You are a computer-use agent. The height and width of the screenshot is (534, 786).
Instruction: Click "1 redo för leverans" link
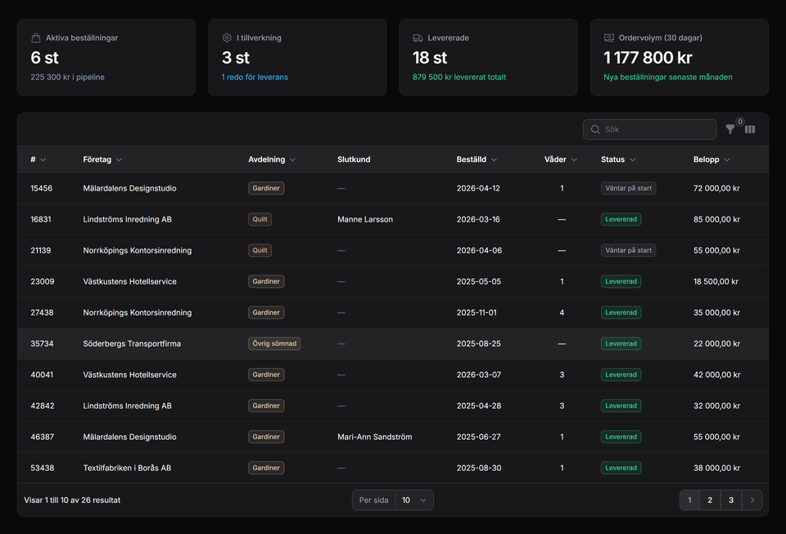[255, 77]
